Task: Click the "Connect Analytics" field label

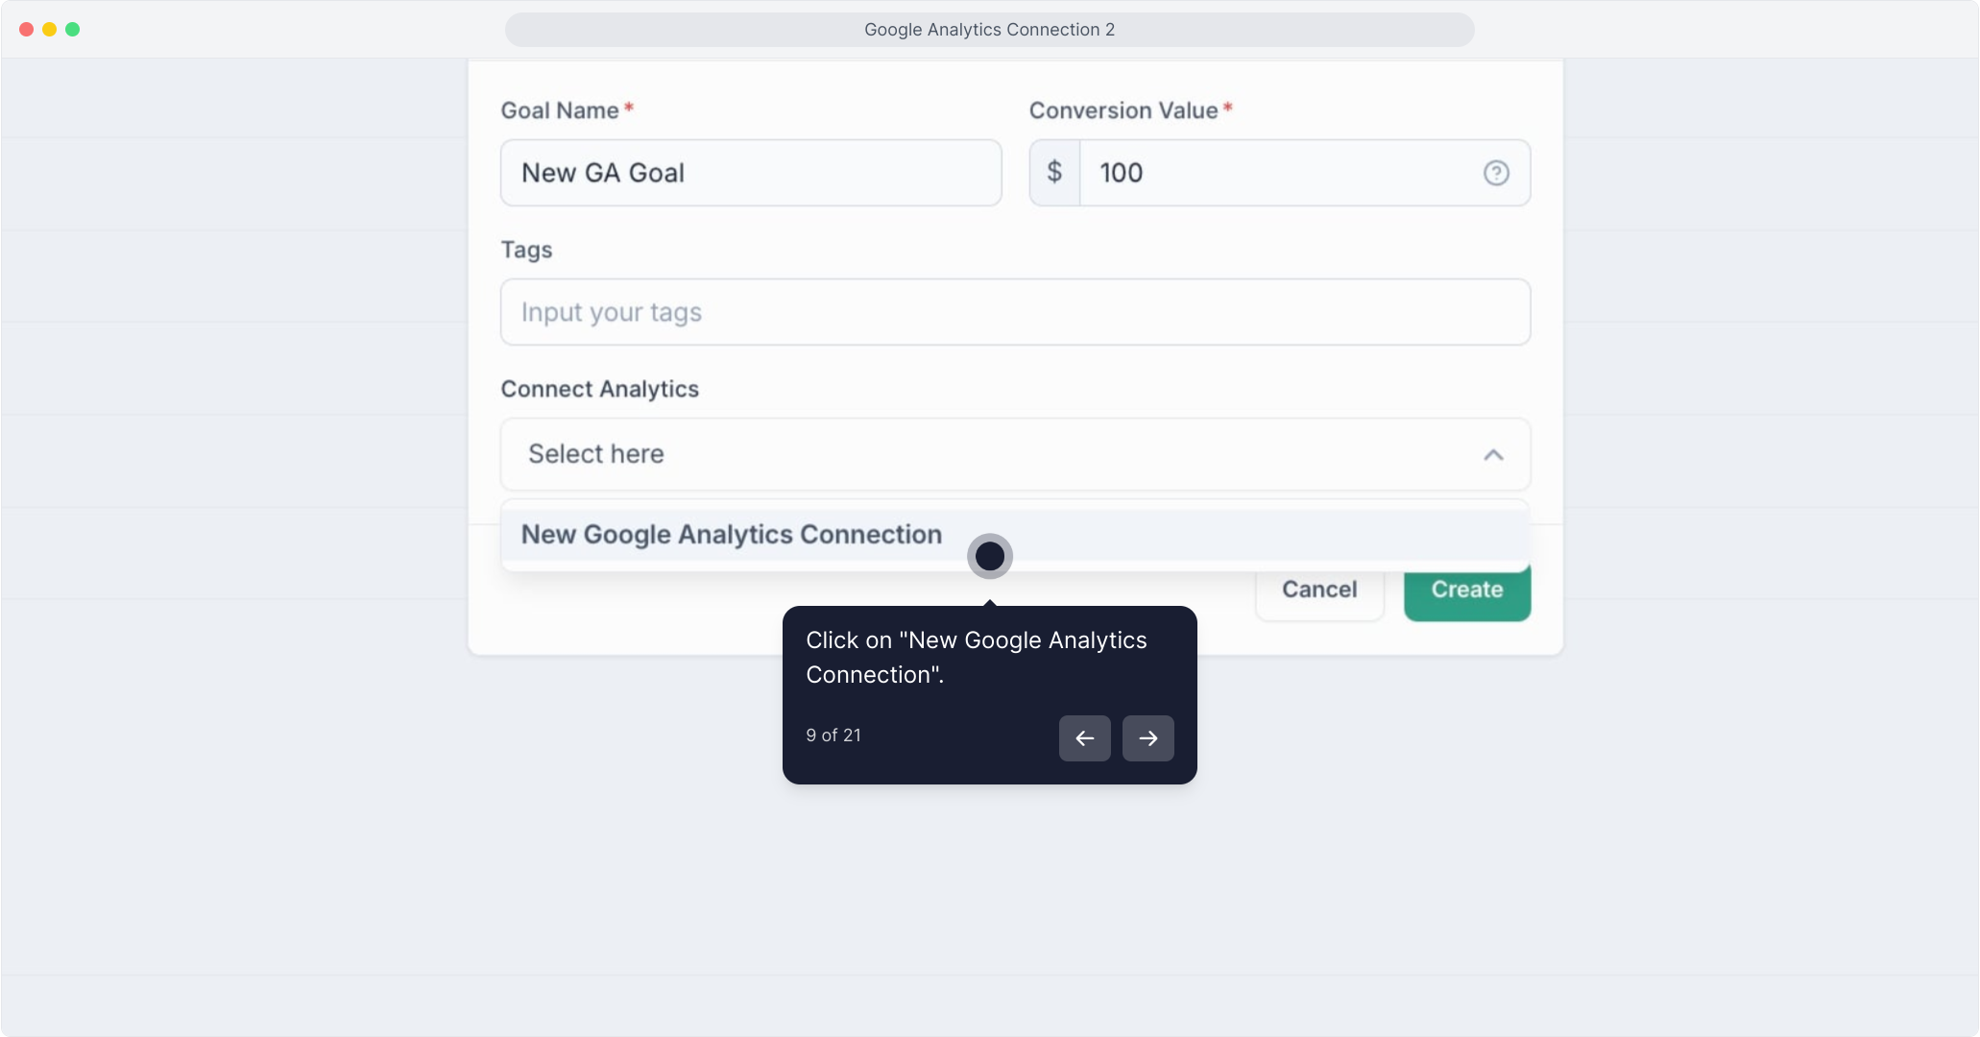Action: (599, 390)
